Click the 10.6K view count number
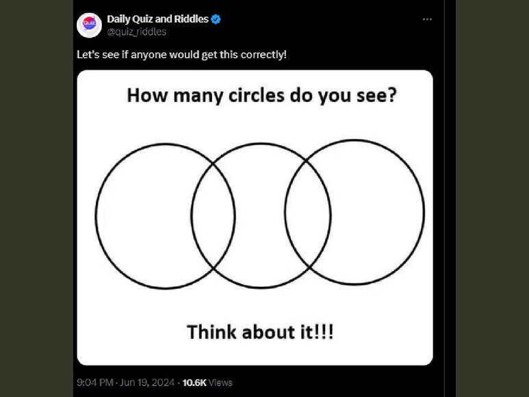This screenshot has height=397, width=529. pyautogui.click(x=194, y=383)
